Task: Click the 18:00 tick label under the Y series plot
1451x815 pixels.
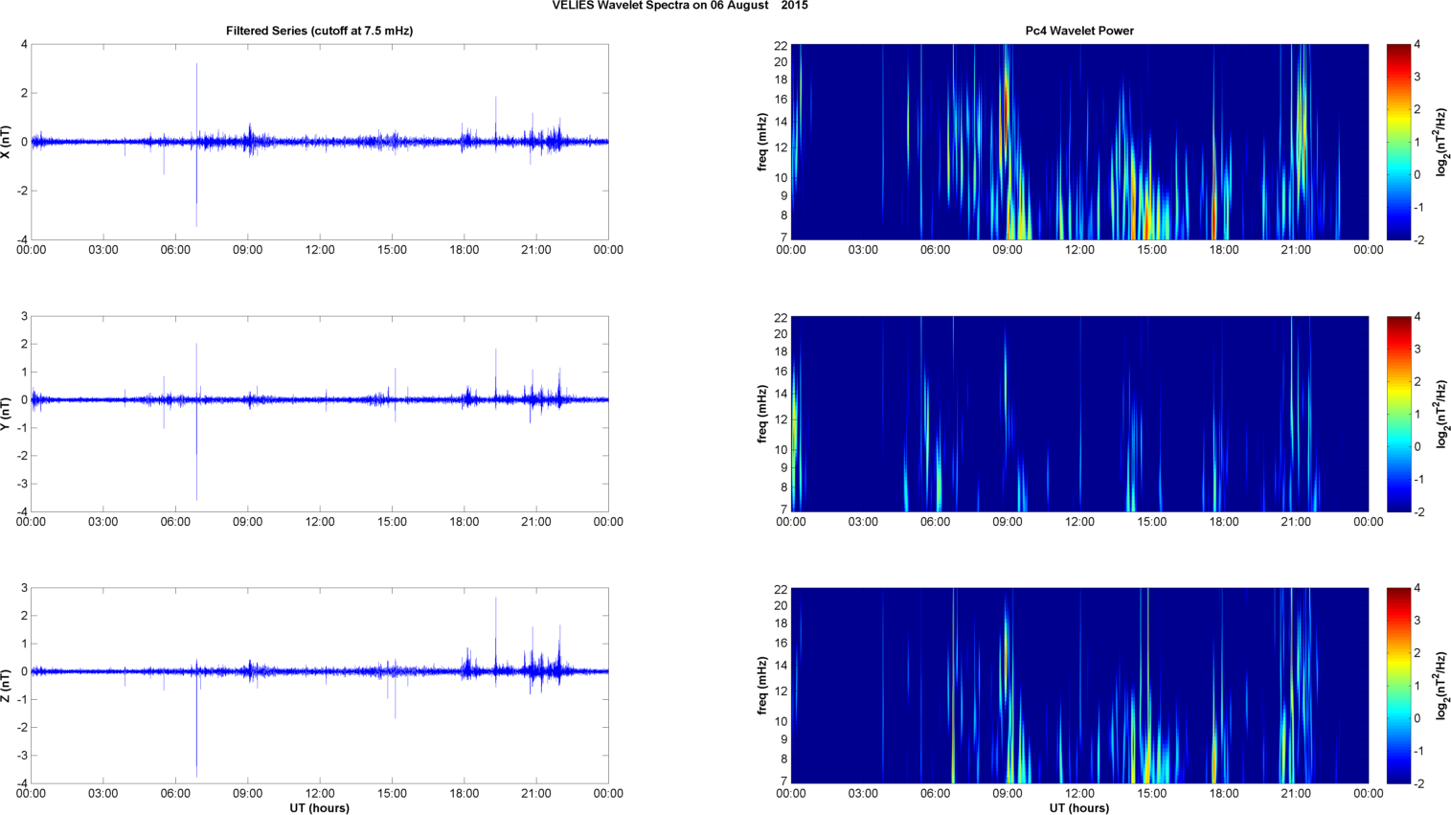Action: coord(465,522)
